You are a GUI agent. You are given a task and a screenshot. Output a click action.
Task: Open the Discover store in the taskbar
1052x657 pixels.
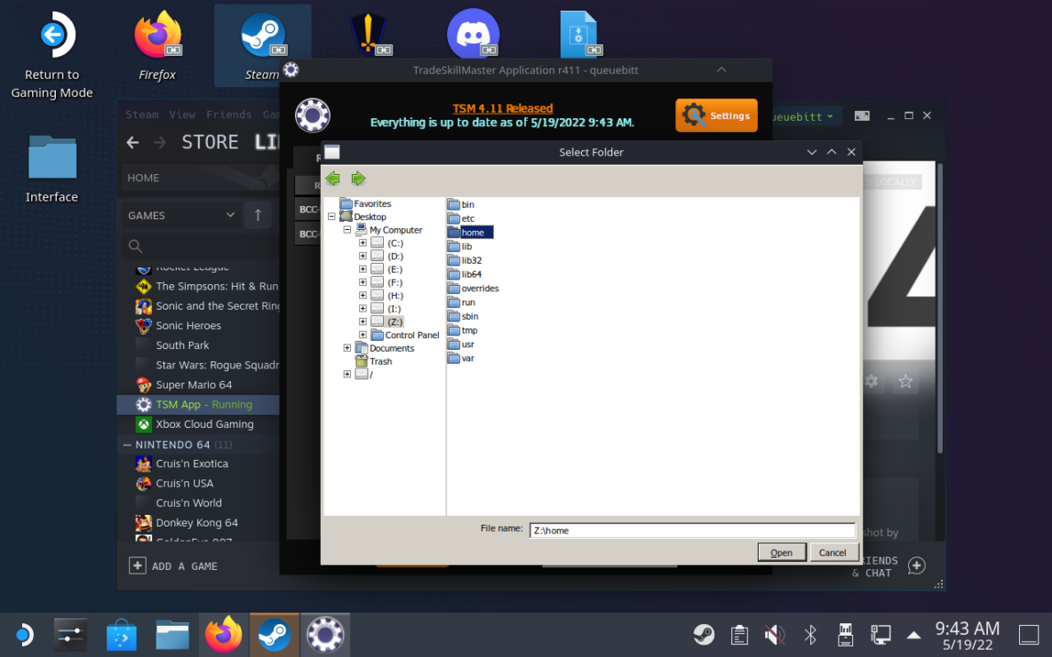(x=122, y=635)
